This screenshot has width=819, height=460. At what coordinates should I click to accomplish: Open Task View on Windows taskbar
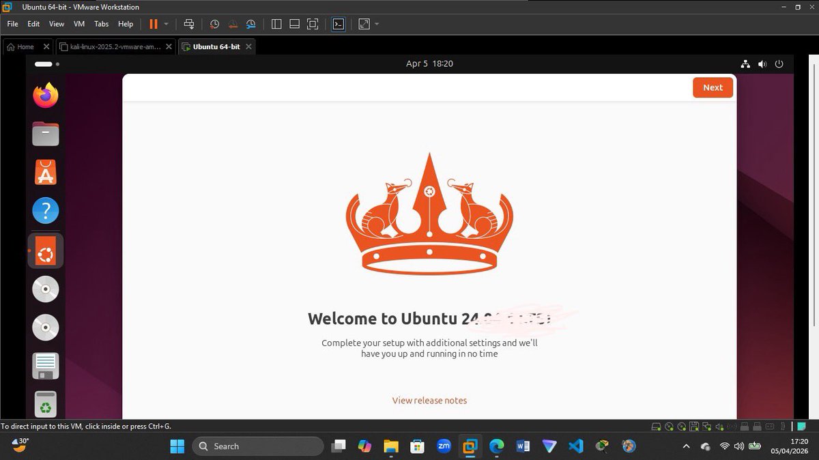[x=339, y=446]
